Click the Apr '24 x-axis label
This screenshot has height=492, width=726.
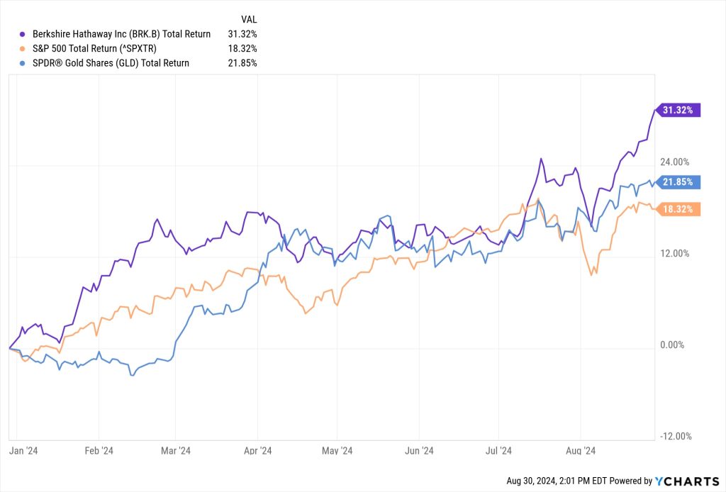258,450
